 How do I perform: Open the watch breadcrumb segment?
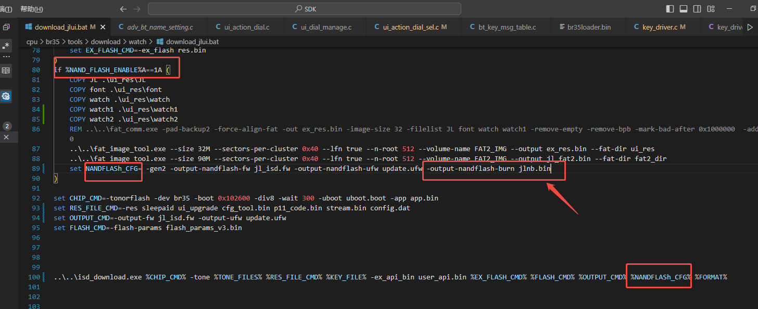(137, 42)
